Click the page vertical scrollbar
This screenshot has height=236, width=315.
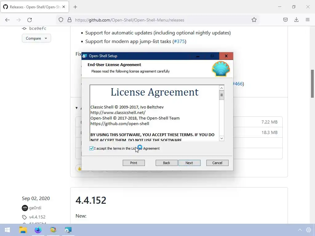pyautogui.click(x=312, y=84)
